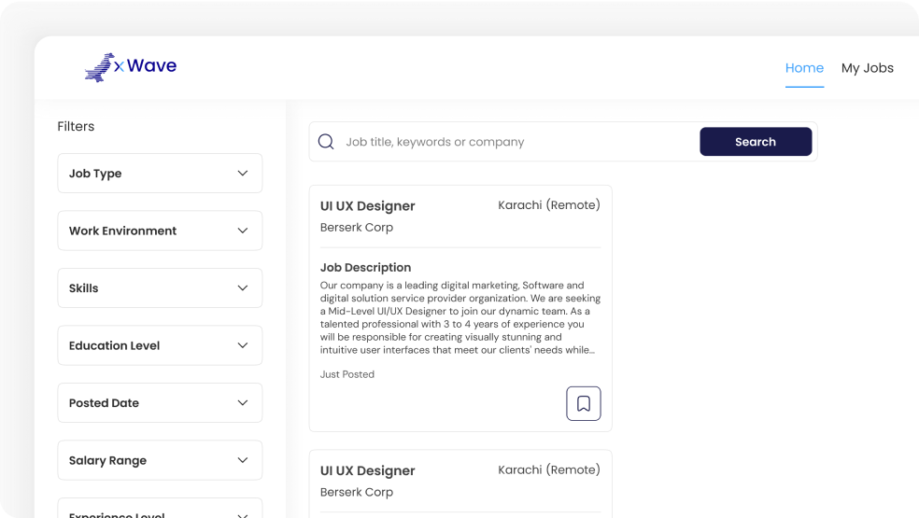Click the chevron arrow beside Job Type
The width and height of the screenshot is (919, 518).
click(243, 174)
